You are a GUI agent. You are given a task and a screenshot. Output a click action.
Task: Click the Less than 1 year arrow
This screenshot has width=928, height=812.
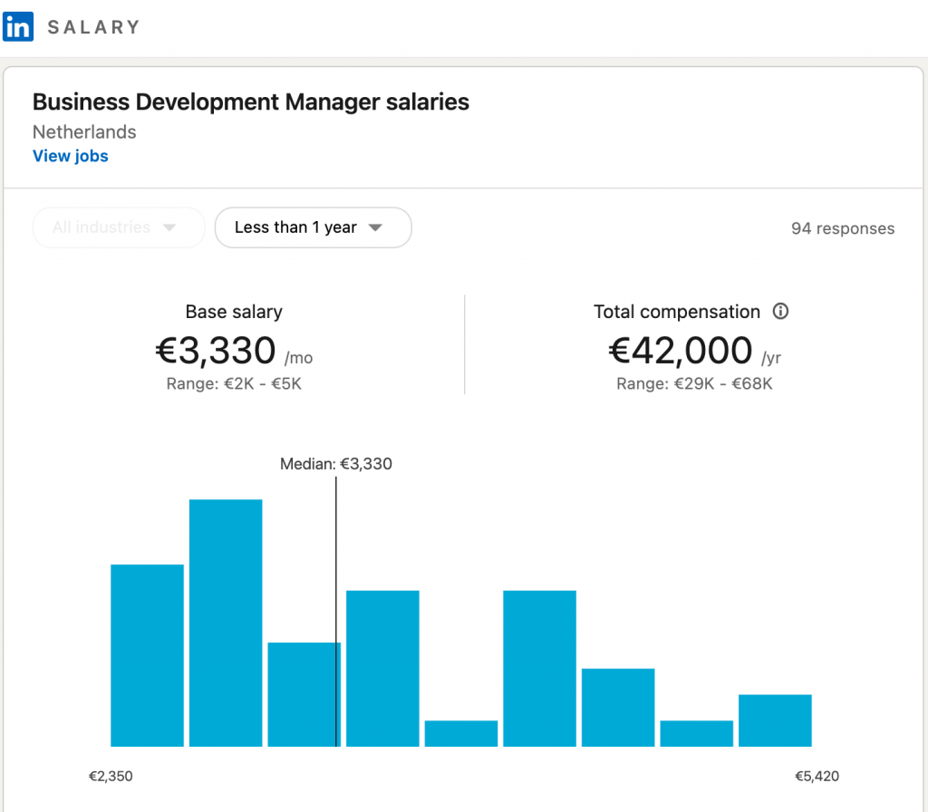pos(376,228)
